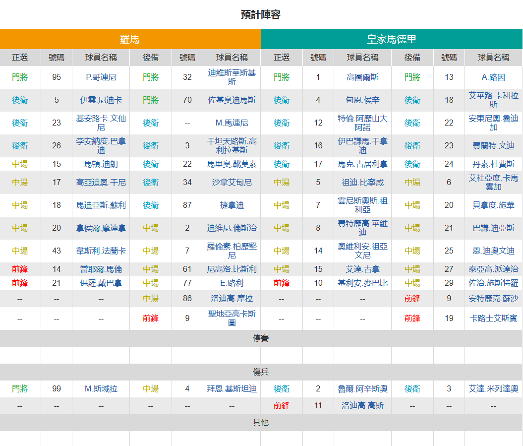Click 羅倫素.柏歷堅尼 name
523x446 pixels.
[232, 251]
